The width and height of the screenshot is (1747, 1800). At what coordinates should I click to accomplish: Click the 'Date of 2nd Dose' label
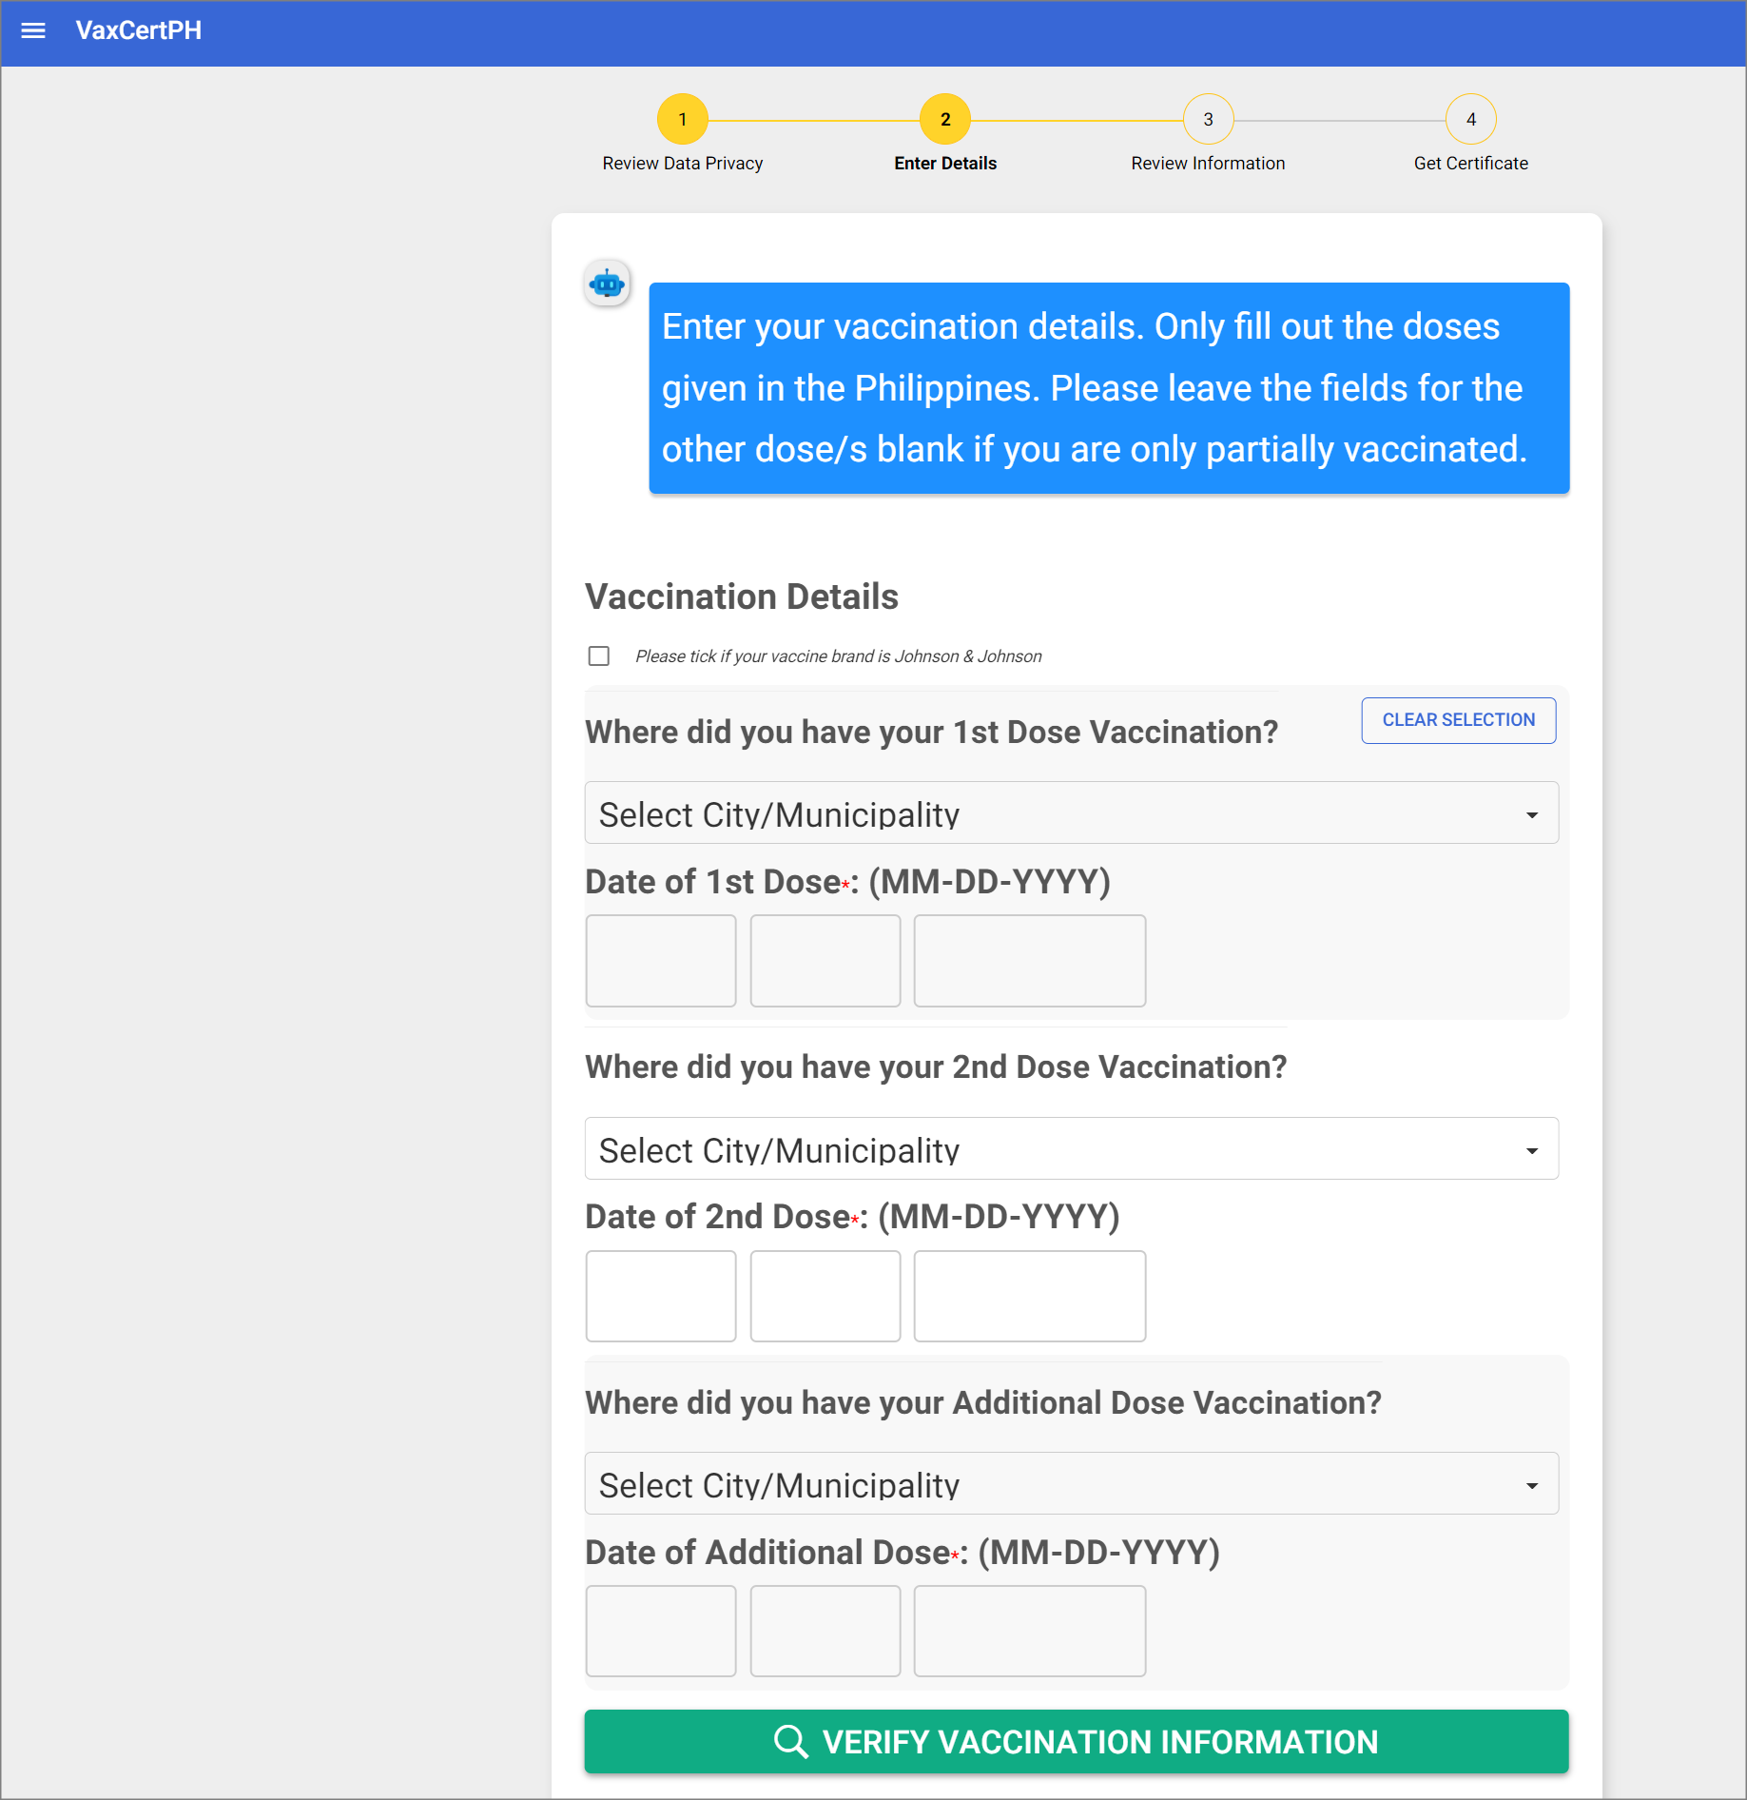click(852, 1217)
